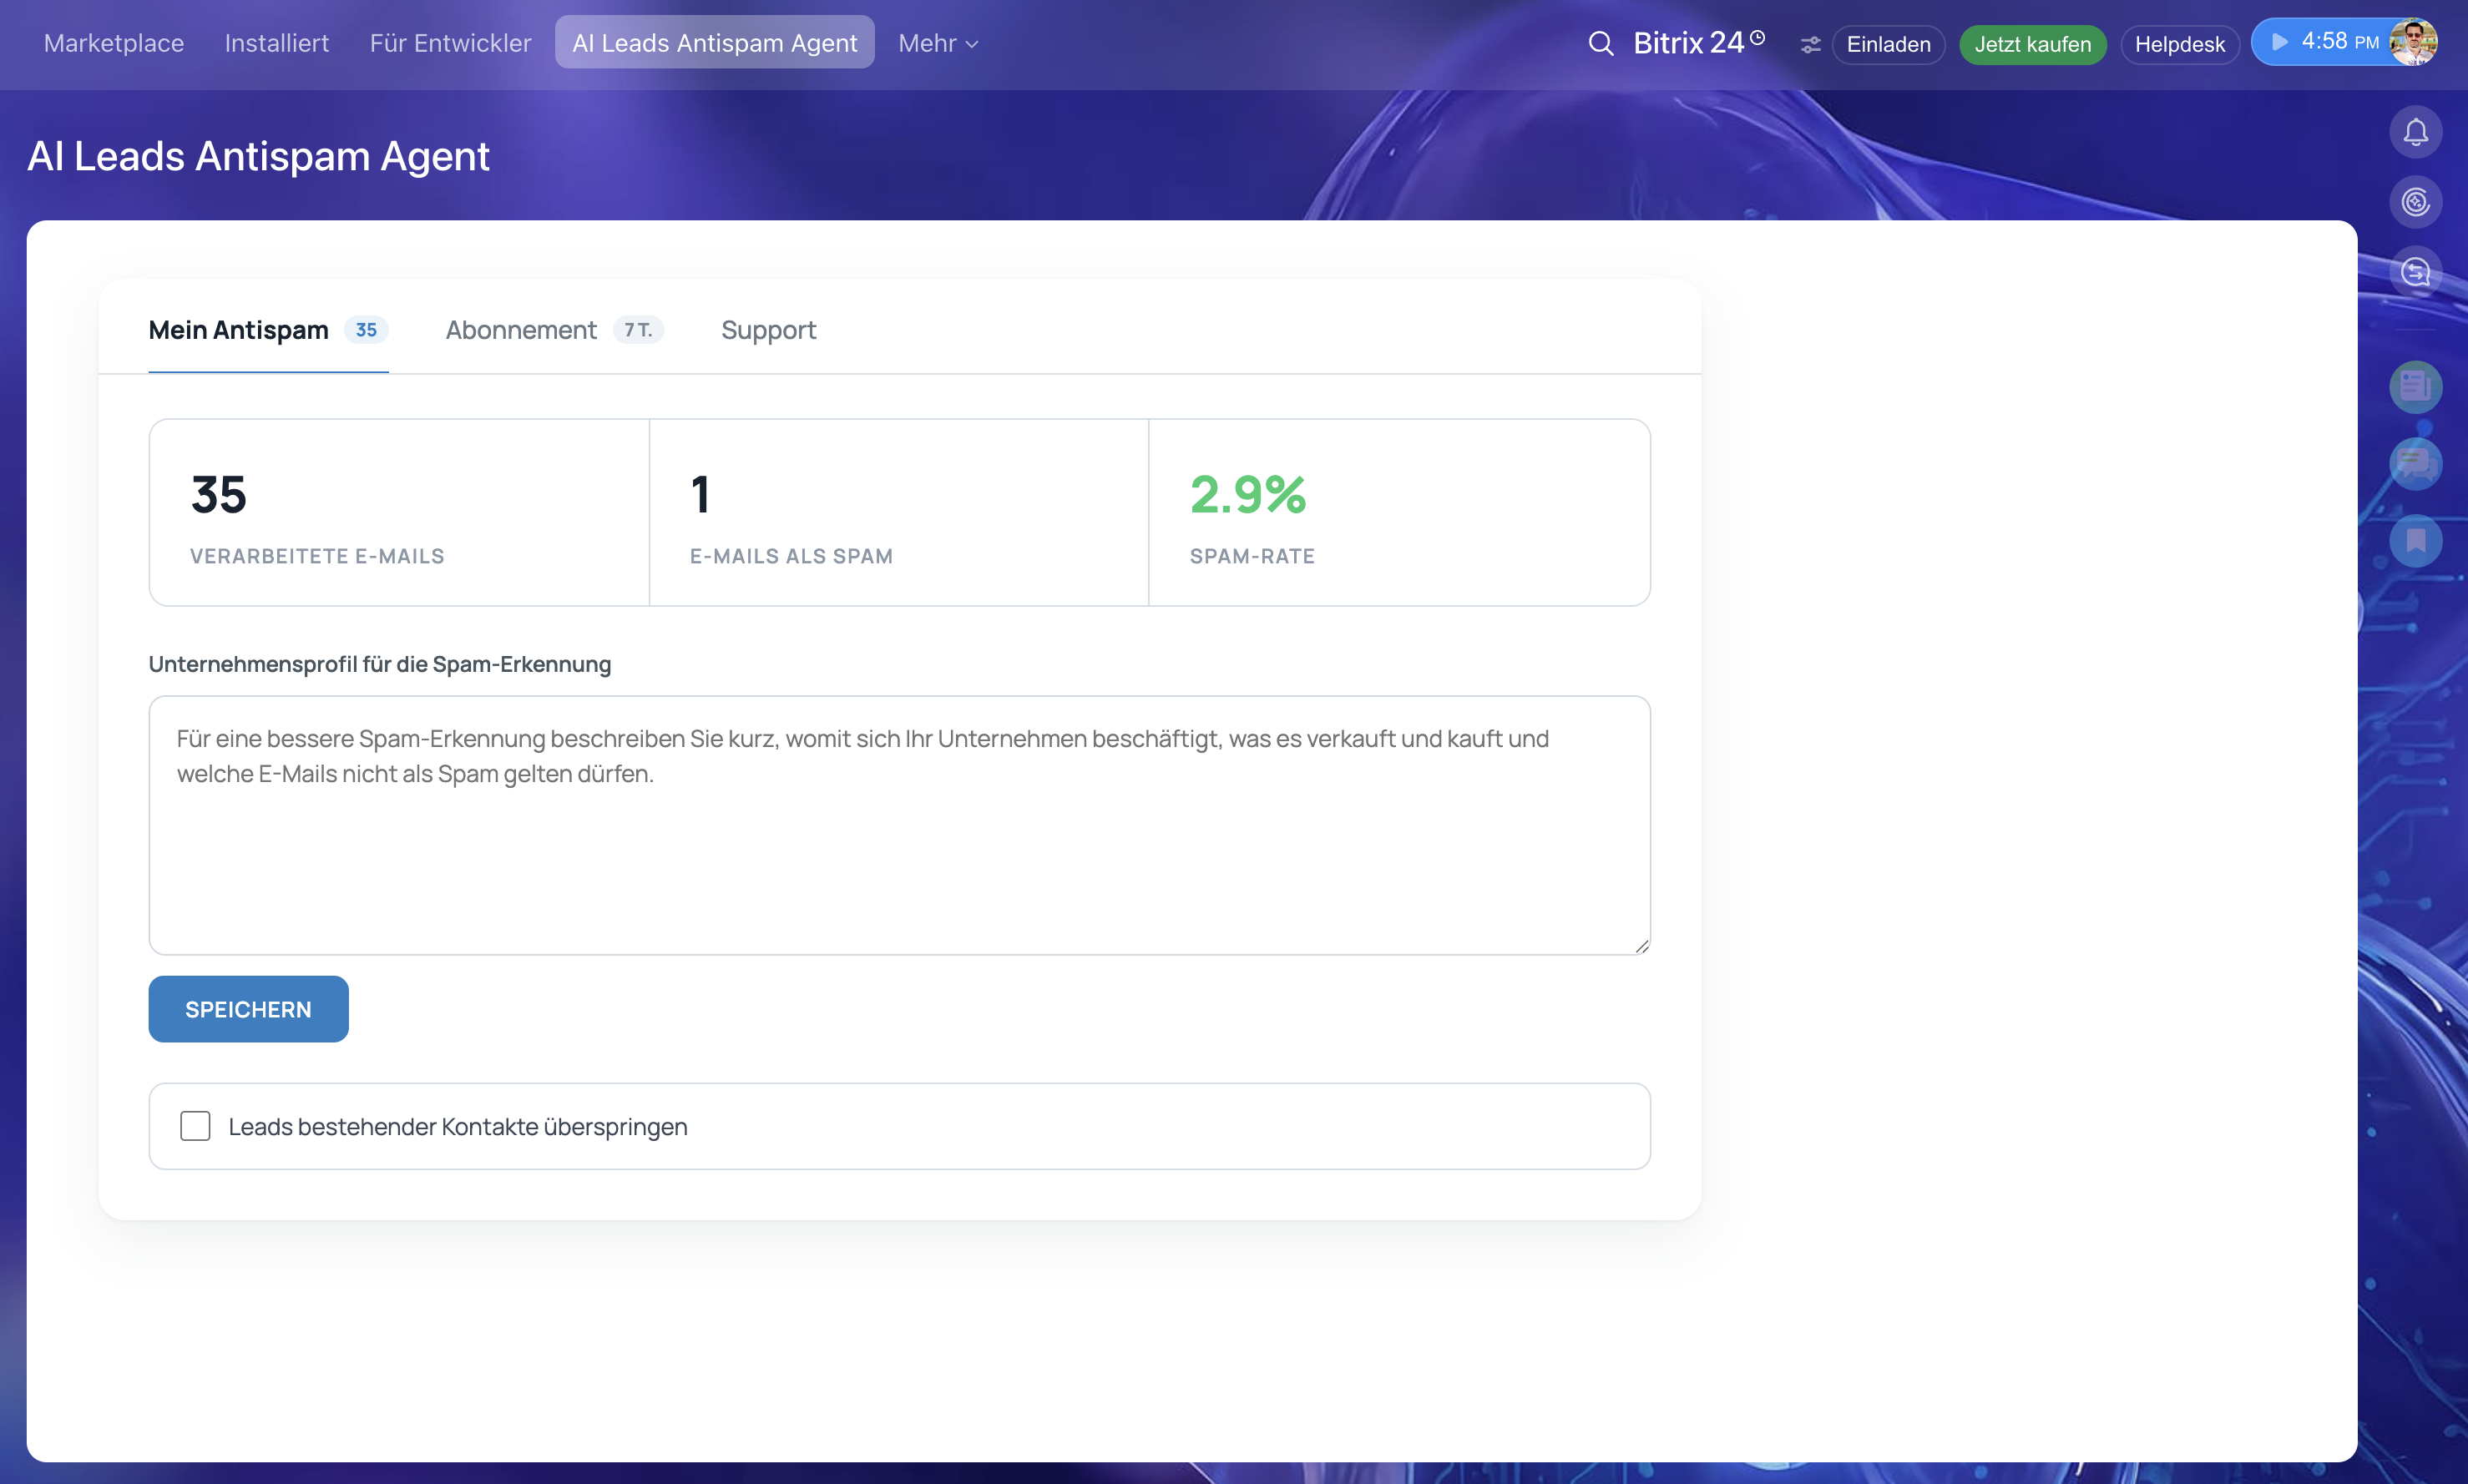Open the chat exchange bubble icon
The image size is (2468, 1484).
point(2416,272)
